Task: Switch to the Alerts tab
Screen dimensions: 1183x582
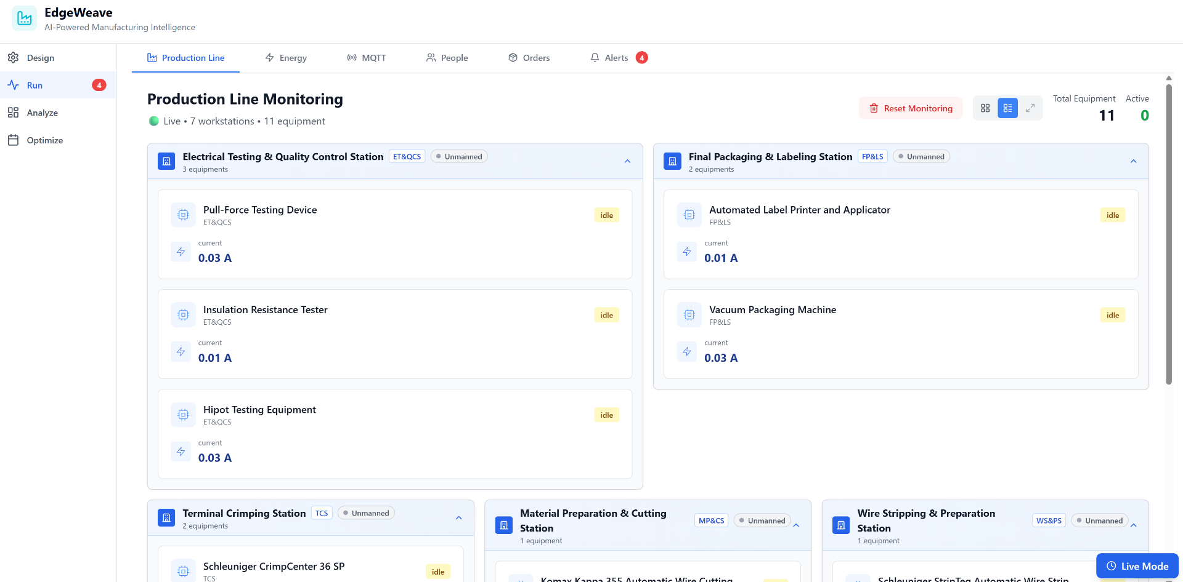Action: 619,58
